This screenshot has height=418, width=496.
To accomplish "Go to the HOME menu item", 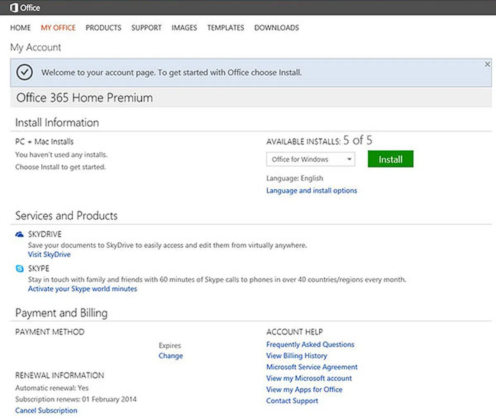I will pos(20,28).
